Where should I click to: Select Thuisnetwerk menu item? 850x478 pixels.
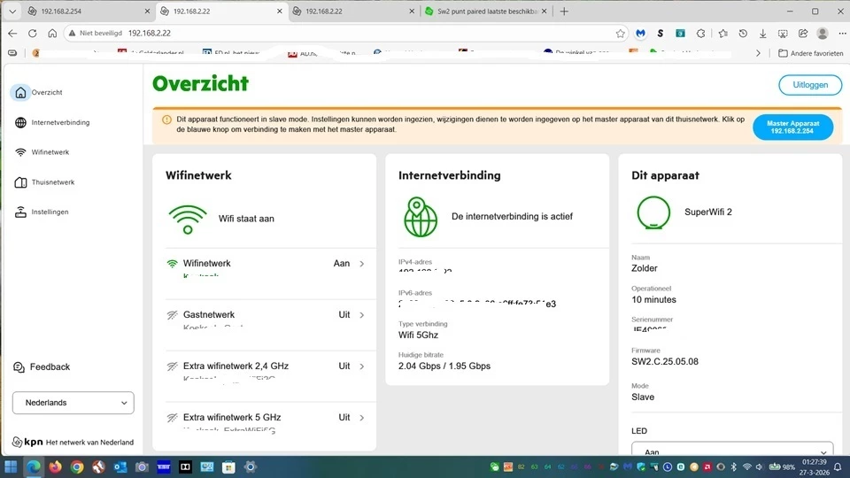[52, 182]
